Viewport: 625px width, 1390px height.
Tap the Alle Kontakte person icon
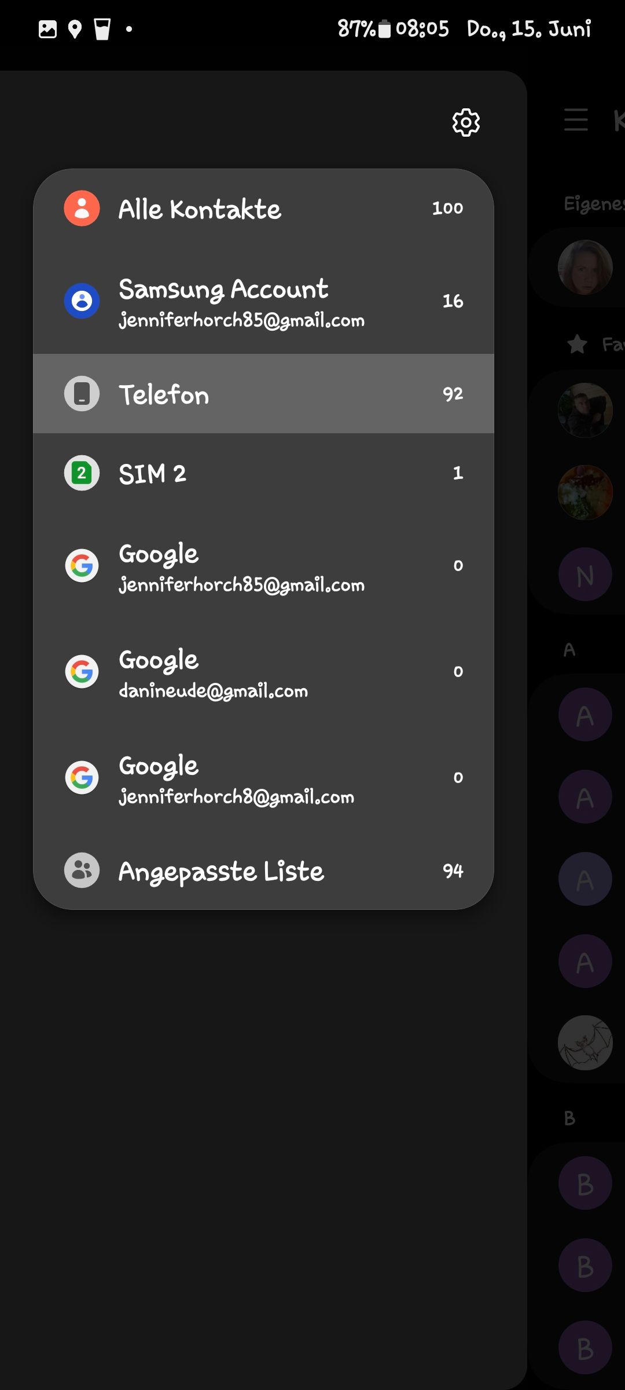(x=82, y=209)
